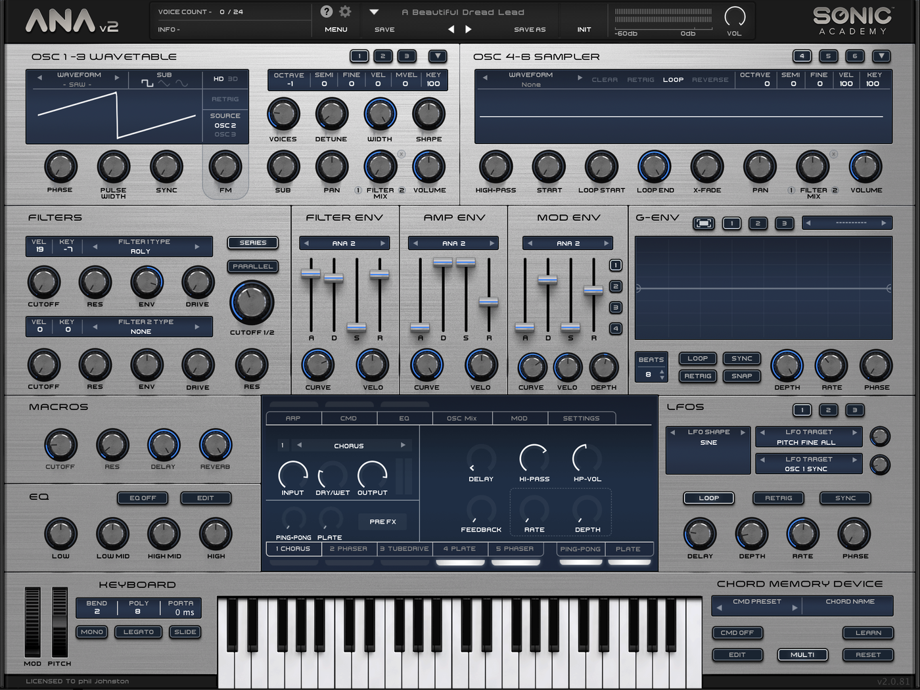Viewport: 920px width, 690px height.
Task: Open the preset browser dropdown triangle
Action: point(374,12)
